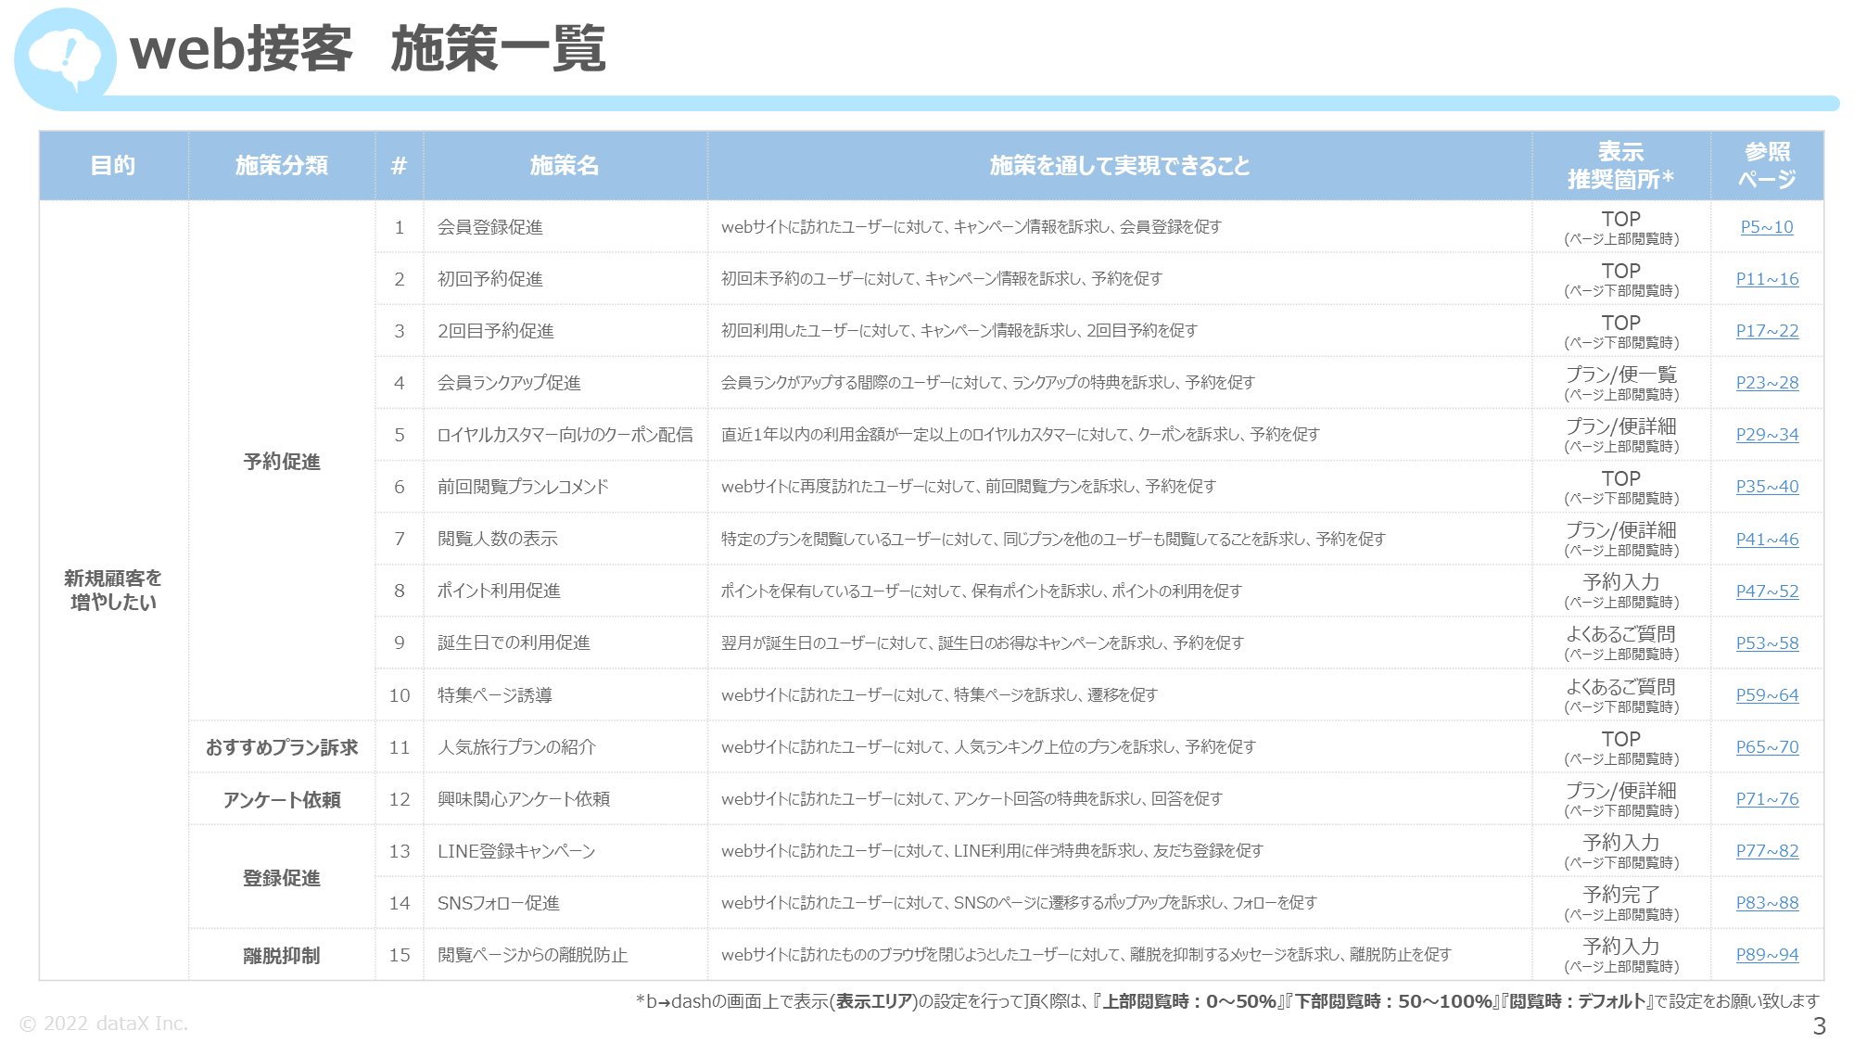
Task: Jump to the P53~58 link
Action: tap(1767, 643)
